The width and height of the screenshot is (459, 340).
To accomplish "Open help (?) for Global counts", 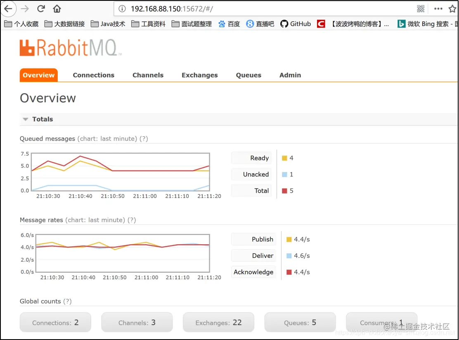I will pyautogui.click(x=67, y=301).
